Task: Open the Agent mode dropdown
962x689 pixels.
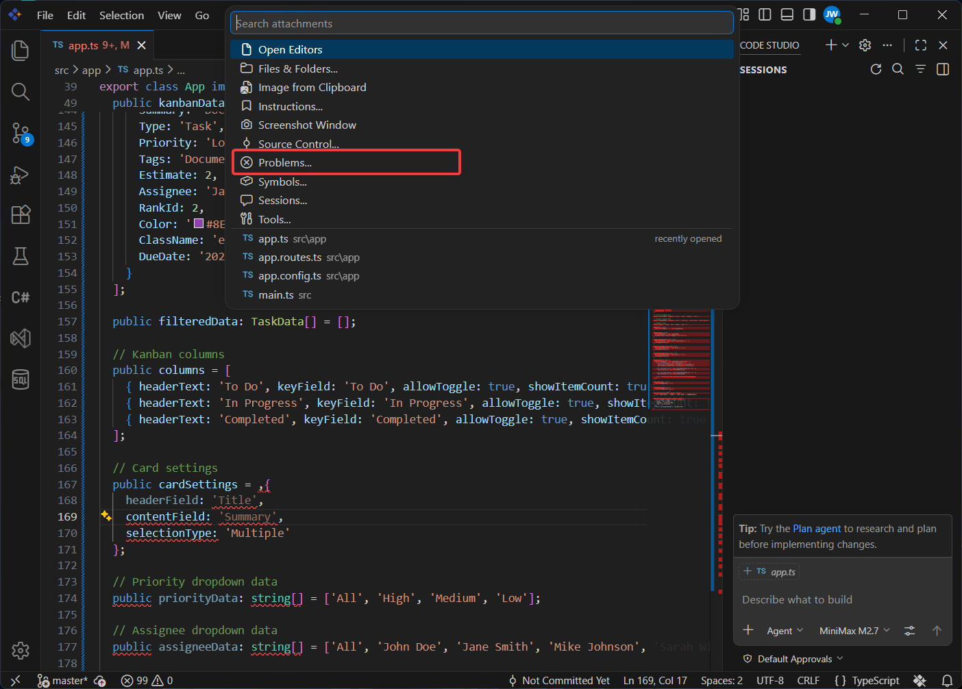Action: click(785, 631)
